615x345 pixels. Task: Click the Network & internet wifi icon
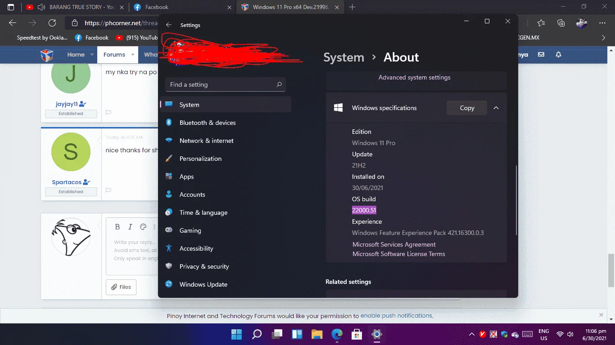point(169,141)
